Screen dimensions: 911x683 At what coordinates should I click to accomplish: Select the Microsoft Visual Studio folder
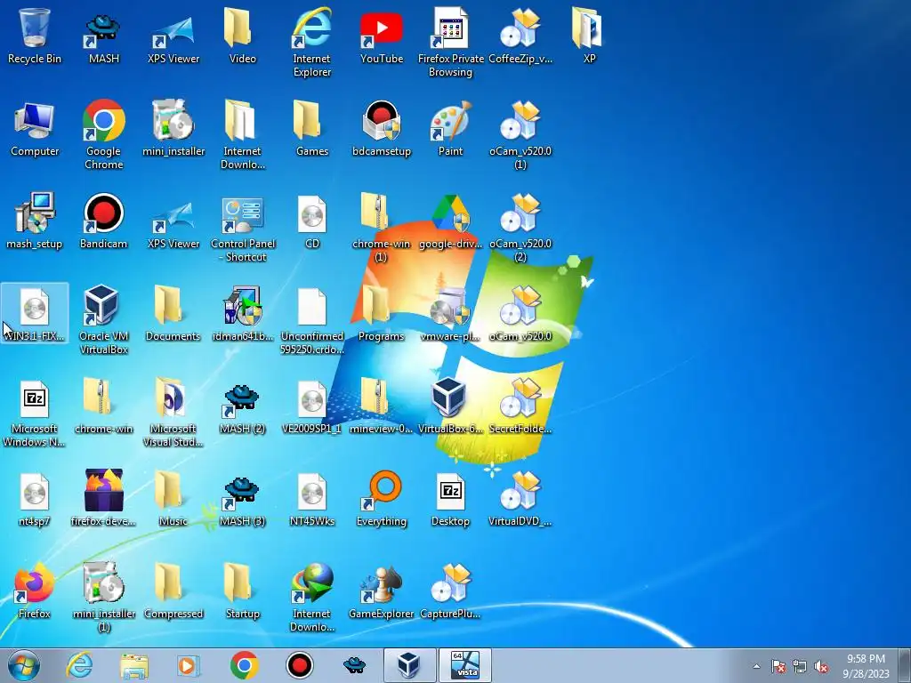173,413
